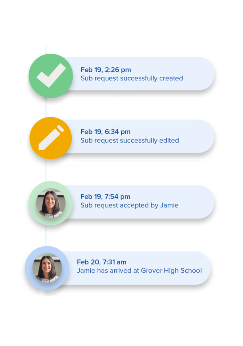Click timeline line between edited and accepted
Screen dimensions: 243x346
pos(46,170)
